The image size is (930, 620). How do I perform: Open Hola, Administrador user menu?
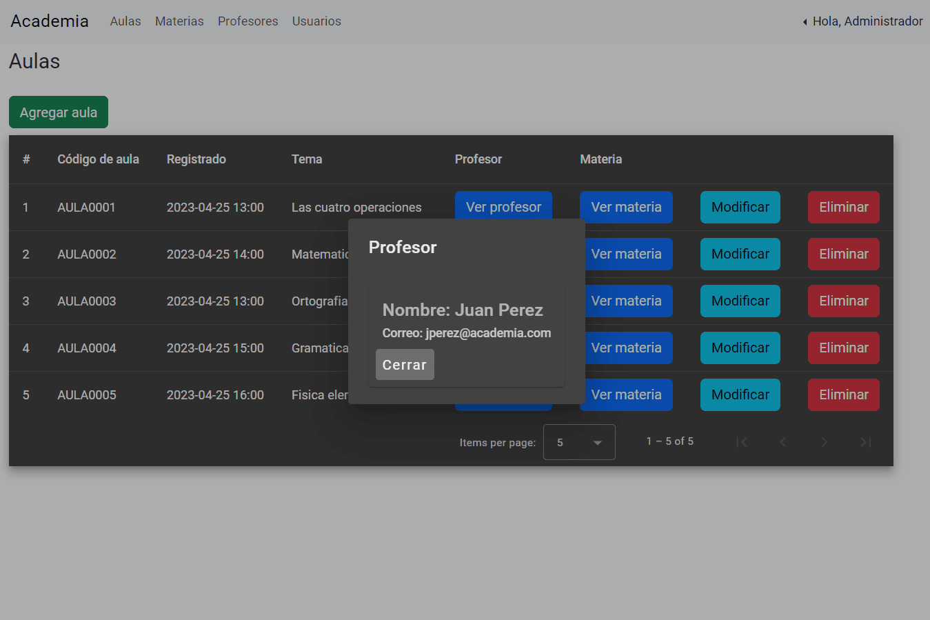[x=862, y=21]
